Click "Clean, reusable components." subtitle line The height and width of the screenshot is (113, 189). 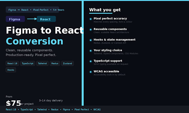pyautogui.click(x=29, y=50)
